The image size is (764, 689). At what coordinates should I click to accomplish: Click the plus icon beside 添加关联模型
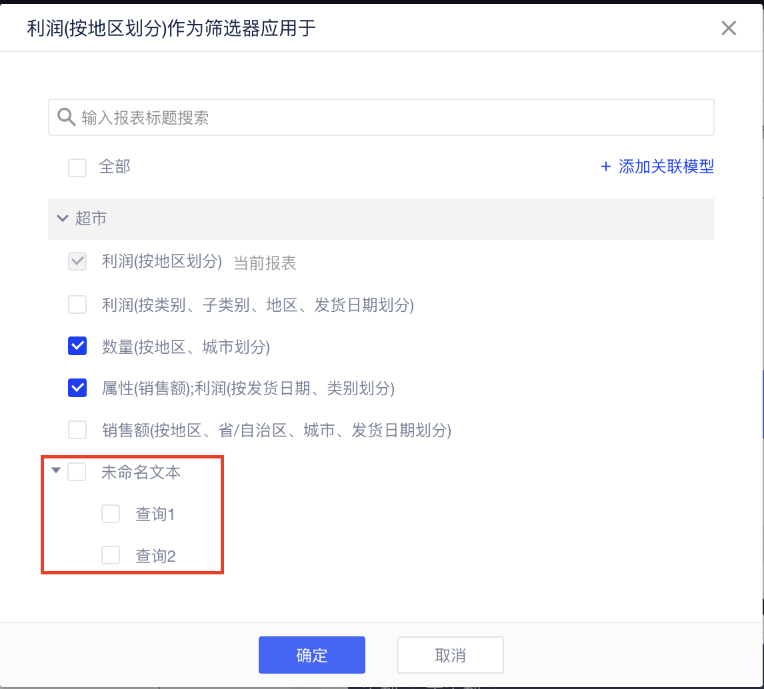tap(605, 167)
